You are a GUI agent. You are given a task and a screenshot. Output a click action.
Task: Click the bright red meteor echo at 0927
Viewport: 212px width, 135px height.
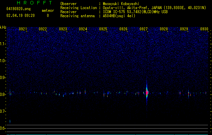point(147,92)
